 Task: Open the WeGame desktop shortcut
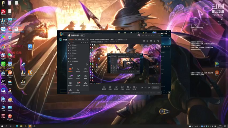pyautogui.click(x=23, y=82)
